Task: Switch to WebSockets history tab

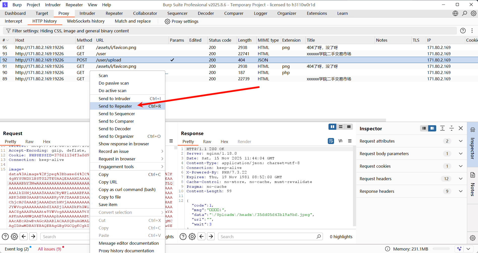Action: click(x=86, y=21)
